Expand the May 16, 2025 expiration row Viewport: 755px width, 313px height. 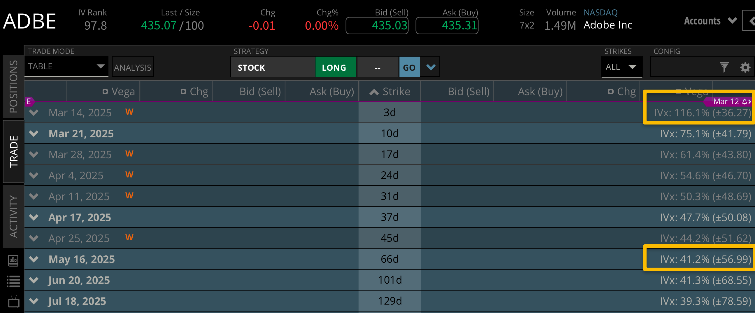click(x=34, y=259)
